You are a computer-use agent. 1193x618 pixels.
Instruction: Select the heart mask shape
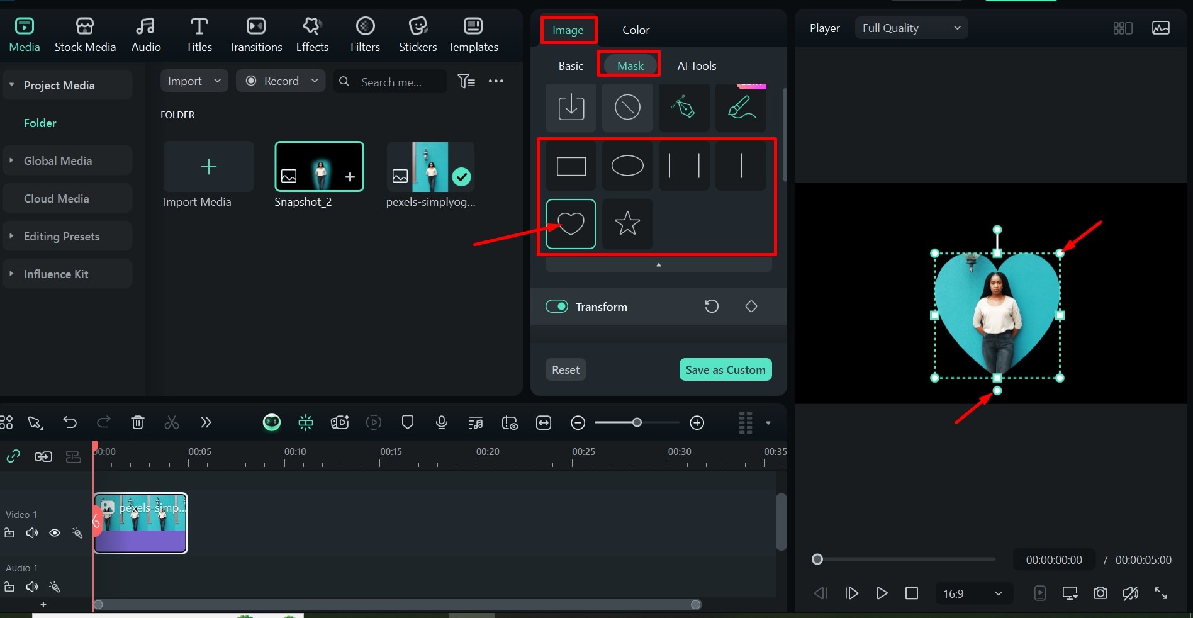(571, 223)
